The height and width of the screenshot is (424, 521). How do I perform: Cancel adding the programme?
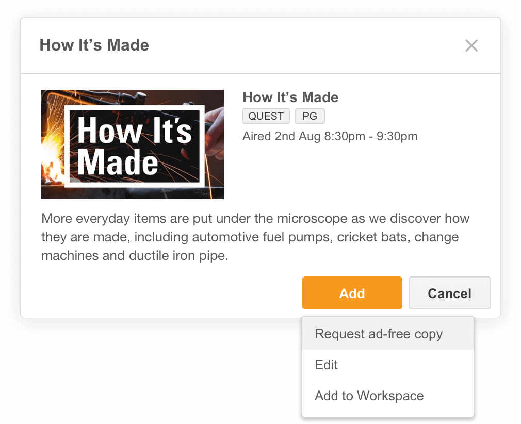point(449,293)
